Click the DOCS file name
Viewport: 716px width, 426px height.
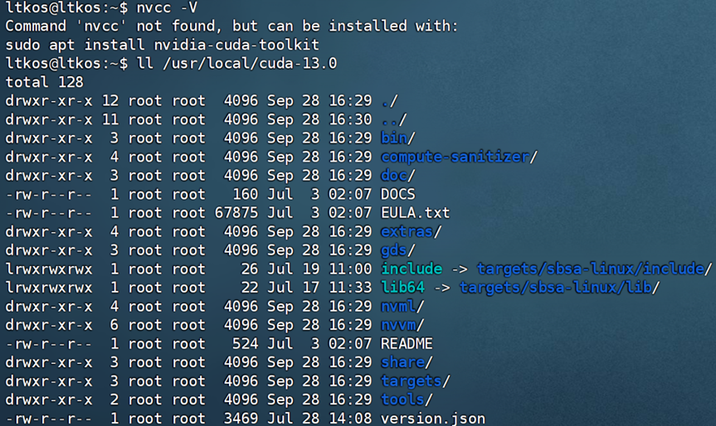tap(398, 194)
